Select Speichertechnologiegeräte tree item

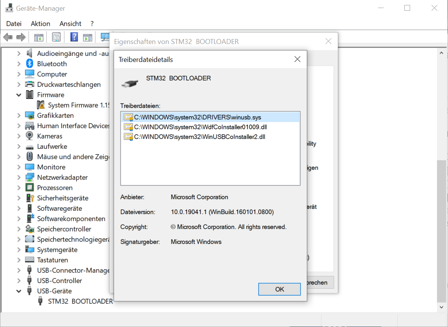(x=73, y=239)
